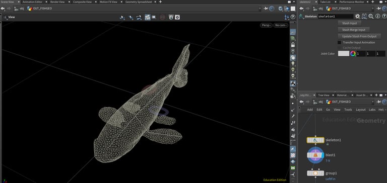Click the Stash Input button
The width and height of the screenshot is (387, 183).
coord(349,23)
